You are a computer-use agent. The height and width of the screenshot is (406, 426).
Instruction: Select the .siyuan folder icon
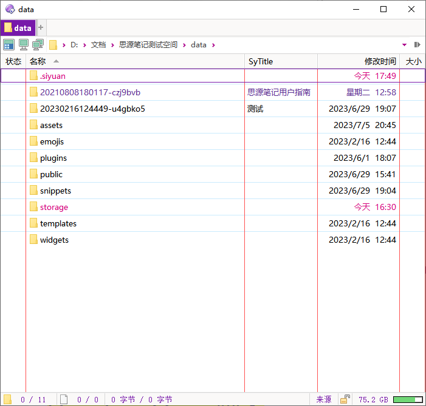tap(33, 76)
